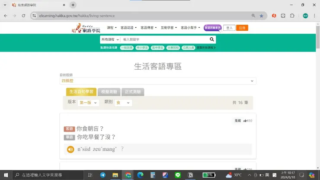The width and height of the screenshot is (320, 180).
Task: Open Task View on the taskbar
Action: pyautogui.click(x=90, y=175)
